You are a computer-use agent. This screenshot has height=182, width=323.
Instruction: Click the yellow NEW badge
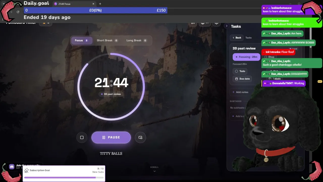320,82
